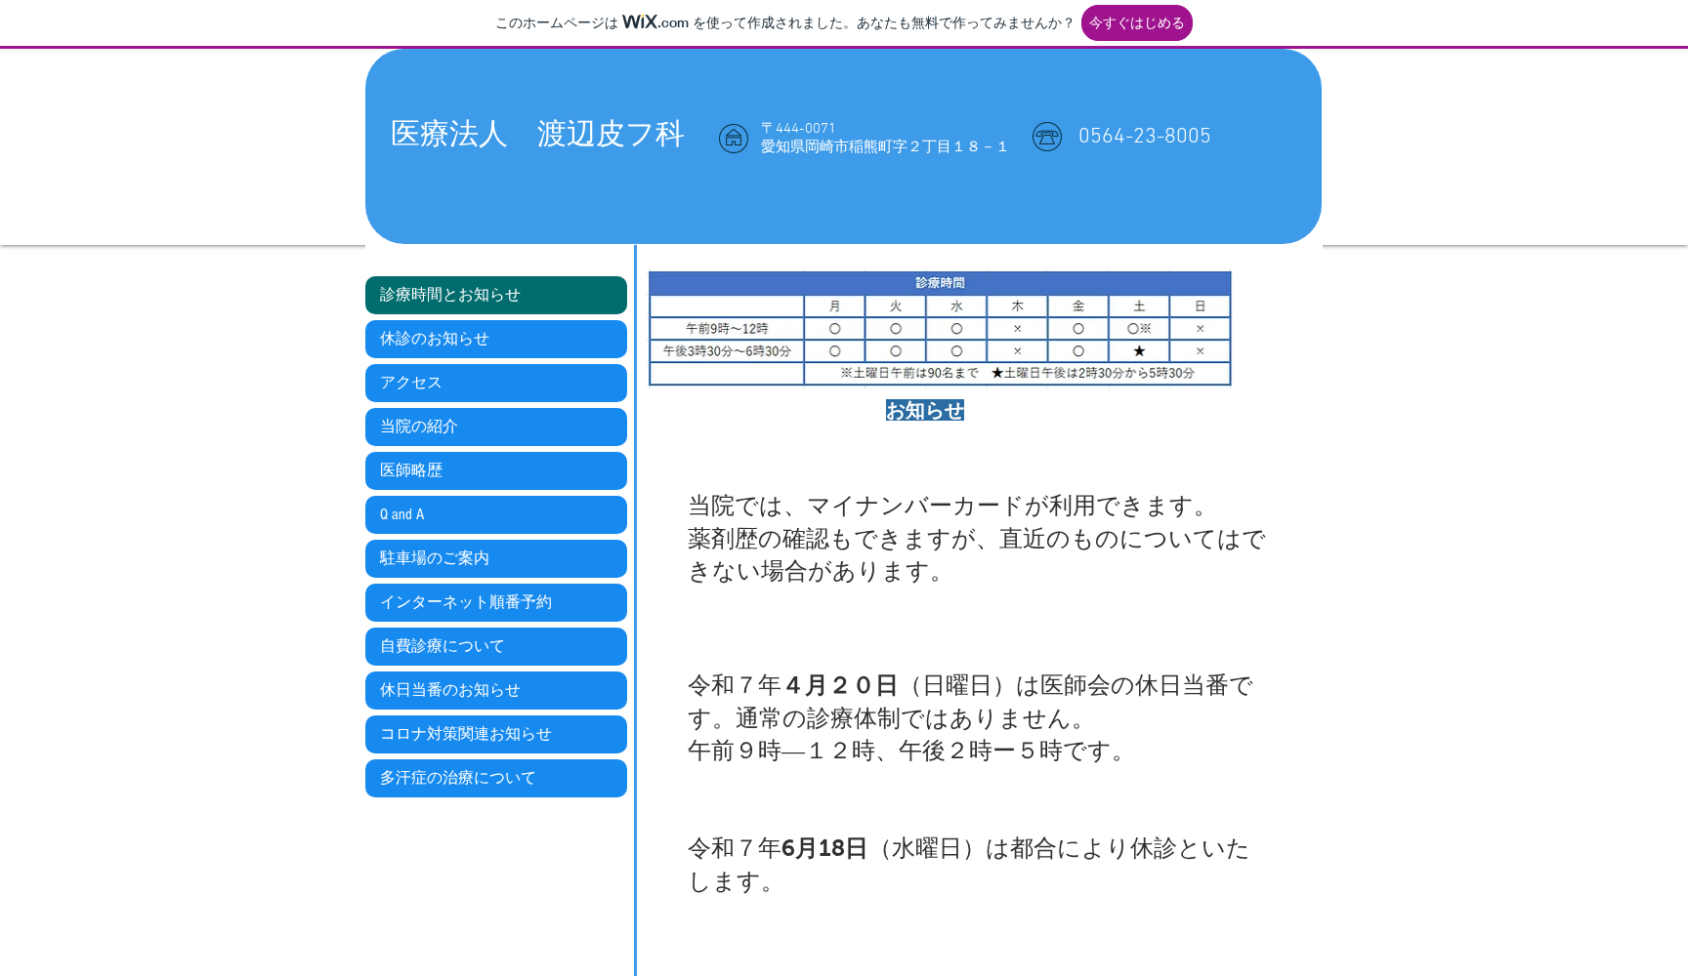Open 駐車場のご案内 page
The height and width of the screenshot is (976, 1688).
tap(495, 558)
